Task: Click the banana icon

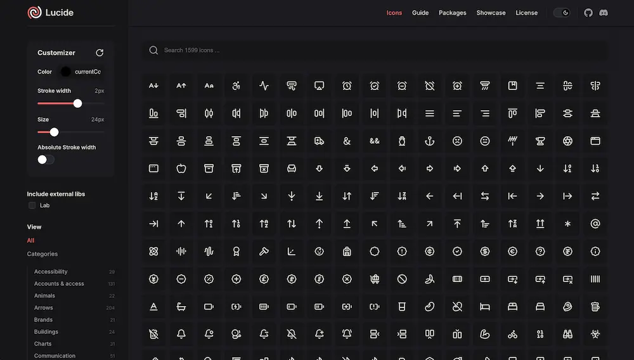Action: tap(430, 279)
